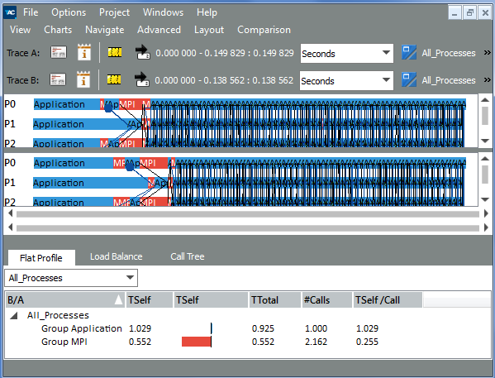
Task: Click the P1 Application bar in Trace B
Action: point(91,183)
